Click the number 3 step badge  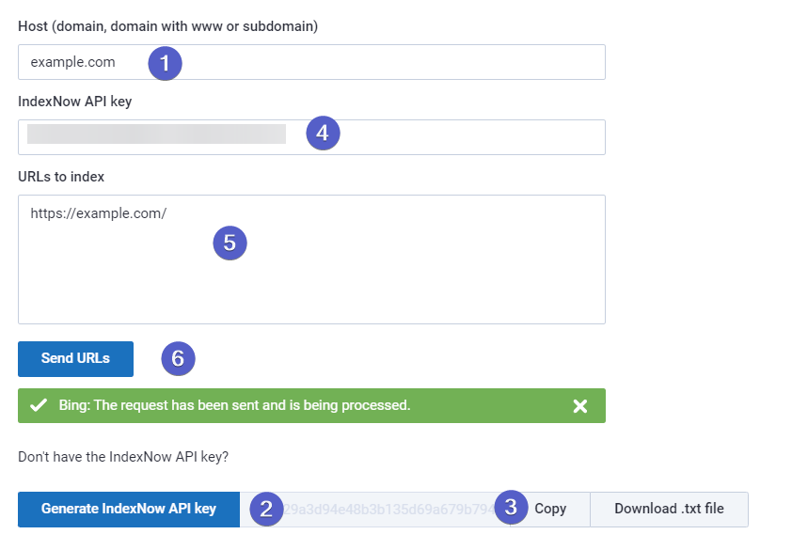click(x=511, y=507)
